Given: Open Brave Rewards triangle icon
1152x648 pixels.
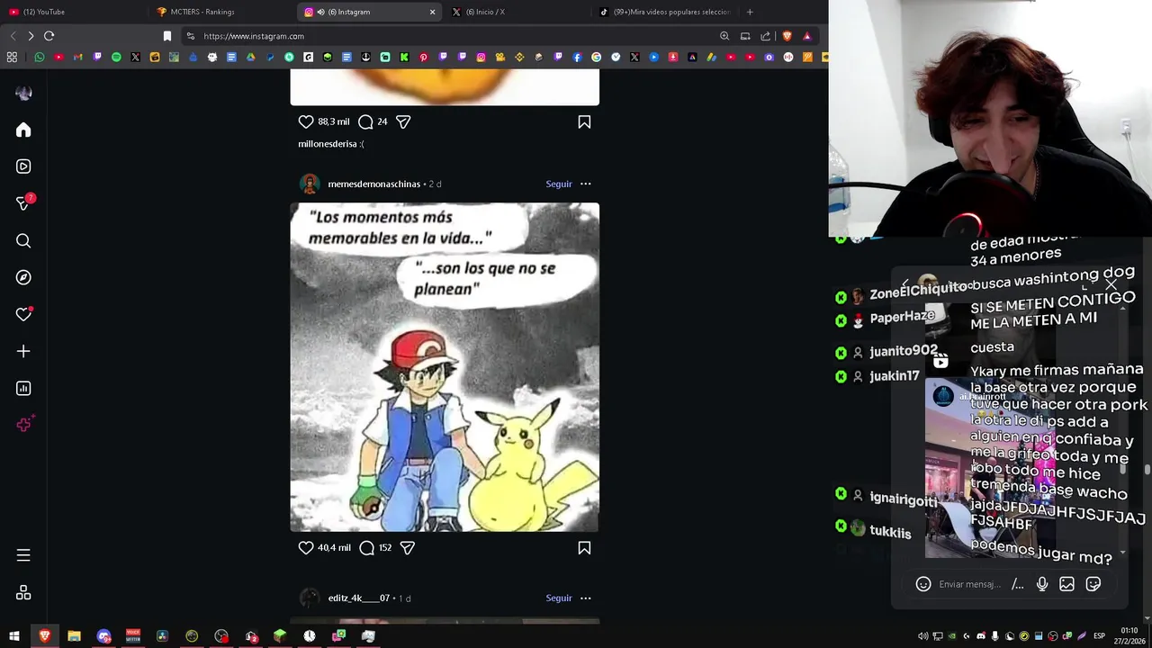Looking at the screenshot, I should click(x=806, y=36).
